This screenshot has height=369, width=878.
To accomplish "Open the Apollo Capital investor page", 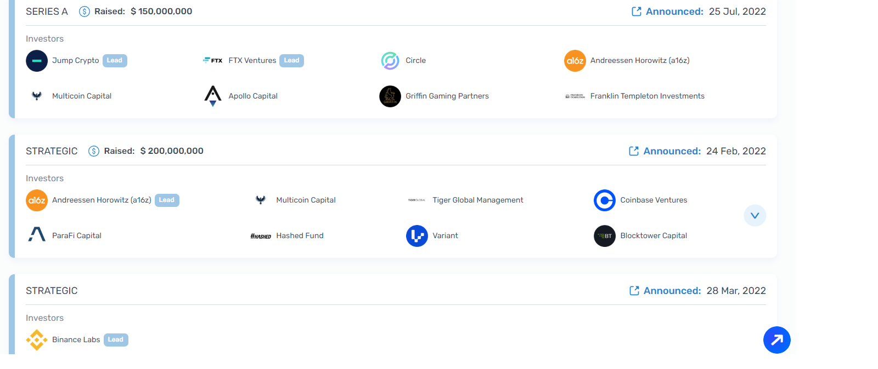I will coord(253,96).
